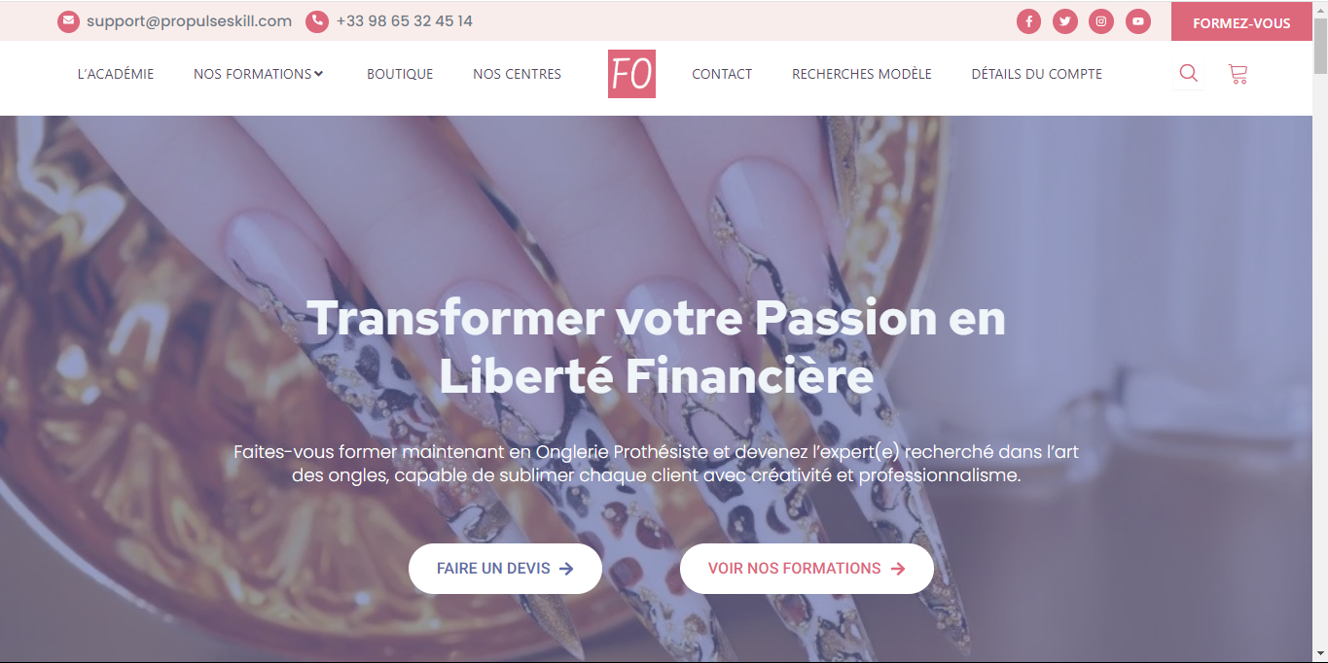
Task: Click the Formez-Vous button
Action: tap(1241, 22)
